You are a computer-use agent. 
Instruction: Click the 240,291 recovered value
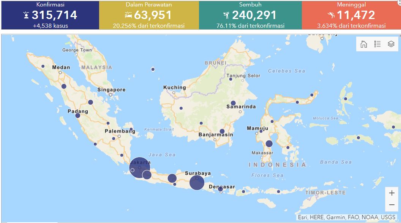click(254, 15)
